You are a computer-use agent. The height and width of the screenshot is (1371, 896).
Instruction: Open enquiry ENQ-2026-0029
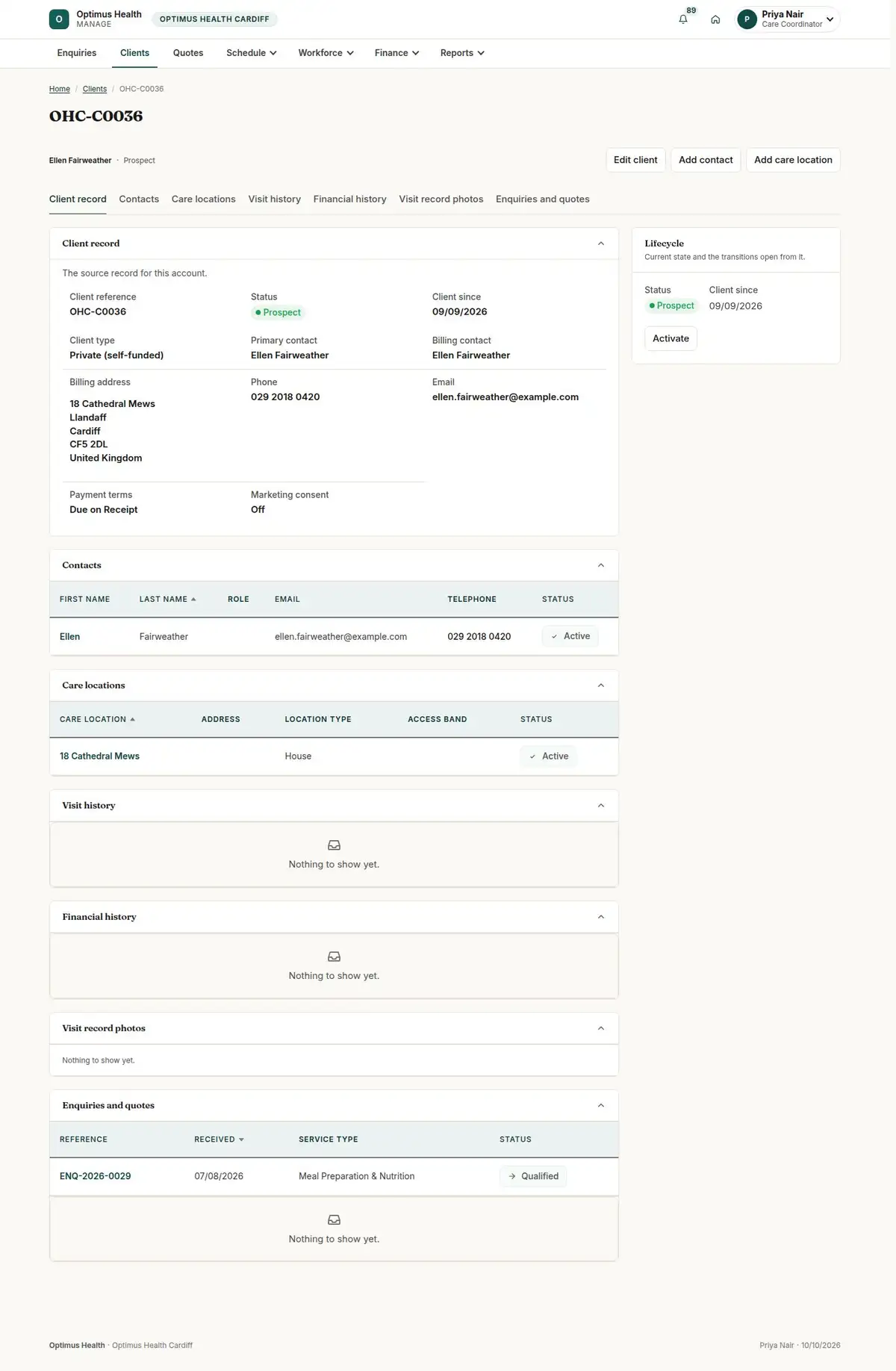click(x=95, y=1176)
